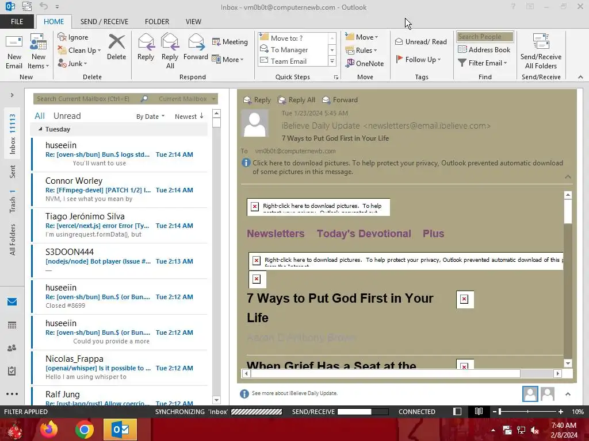Delete the selected message
The image size is (589, 441).
point(116,48)
